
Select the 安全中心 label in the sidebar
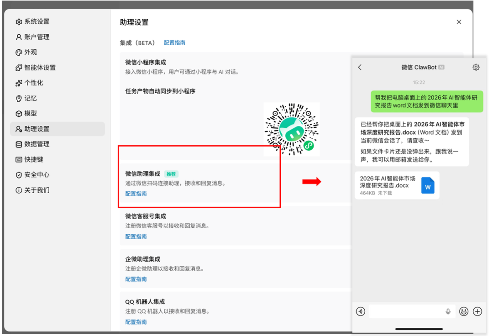click(x=37, y=175)
